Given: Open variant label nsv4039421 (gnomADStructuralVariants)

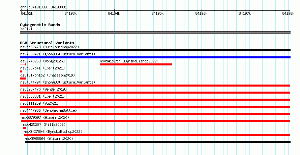Looking at the screenshot, I should pos(58,54).
